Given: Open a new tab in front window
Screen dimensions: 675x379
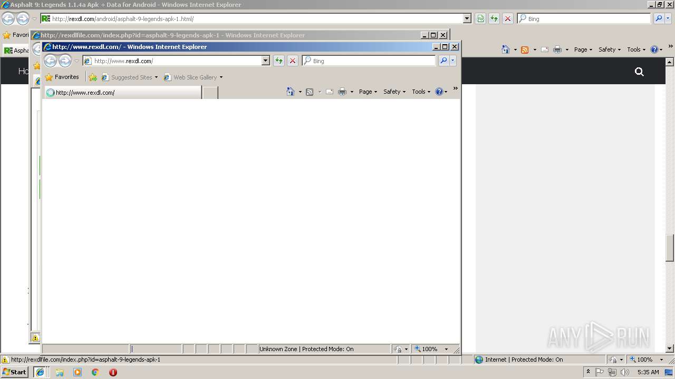Looking at the screenshot, I should click(x=210, y=93).
